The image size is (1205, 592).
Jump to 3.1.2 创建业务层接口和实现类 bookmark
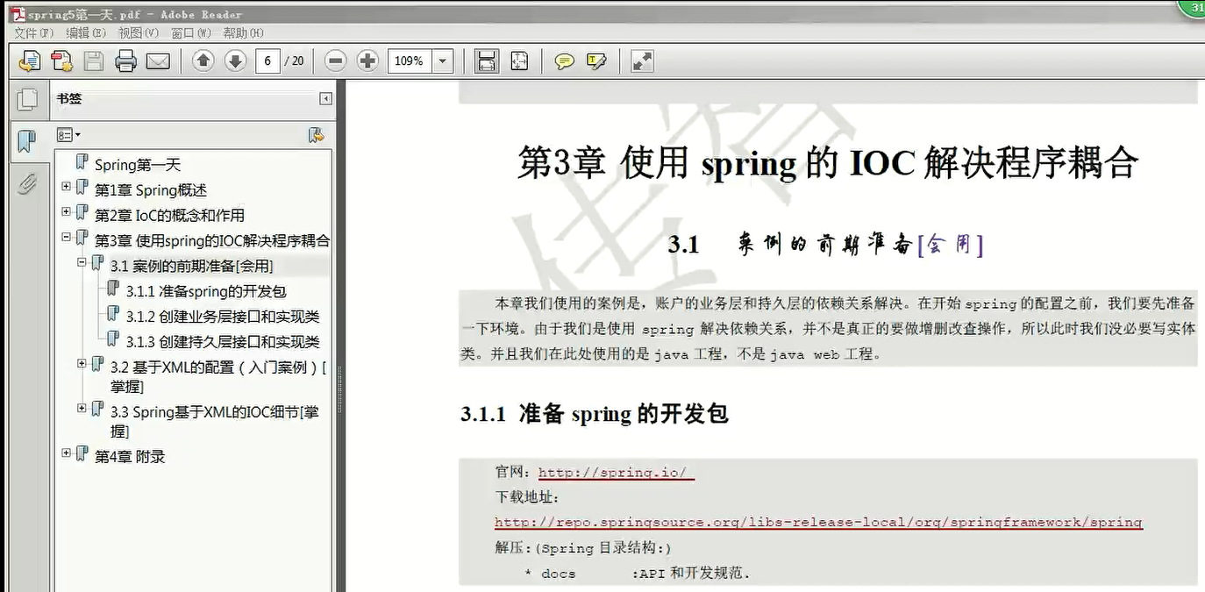point(223,317)
